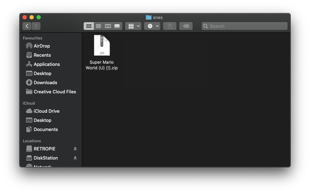The image size is (310, 193).
Task: Click the Edit Tags toolbar button
Action: click(186, 26)
